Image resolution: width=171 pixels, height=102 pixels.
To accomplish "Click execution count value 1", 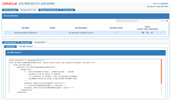I will (116, 33).
